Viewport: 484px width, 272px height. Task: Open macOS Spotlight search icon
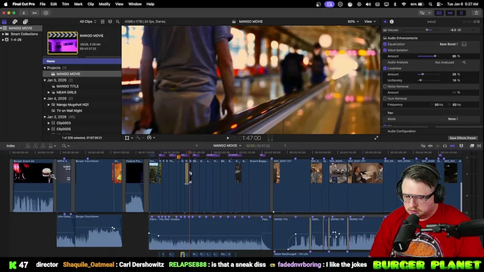(x=430, y=4)
